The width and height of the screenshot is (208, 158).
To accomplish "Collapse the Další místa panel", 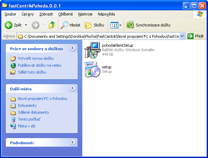I will point(72,88).
